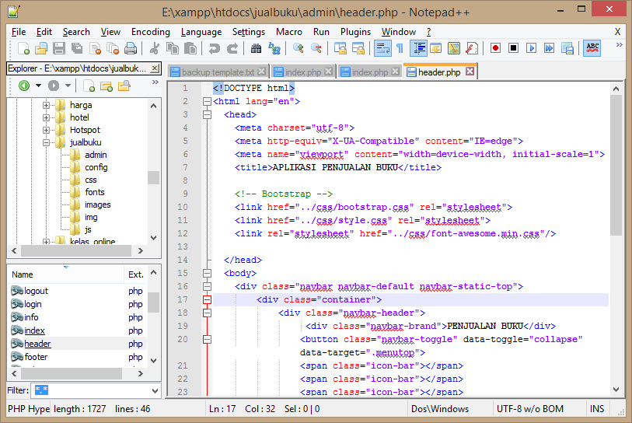The height and width of the screenshot is (423, 632).
Task: Toggle synchronize vertical scrolling icon
Action: [340, 48]
